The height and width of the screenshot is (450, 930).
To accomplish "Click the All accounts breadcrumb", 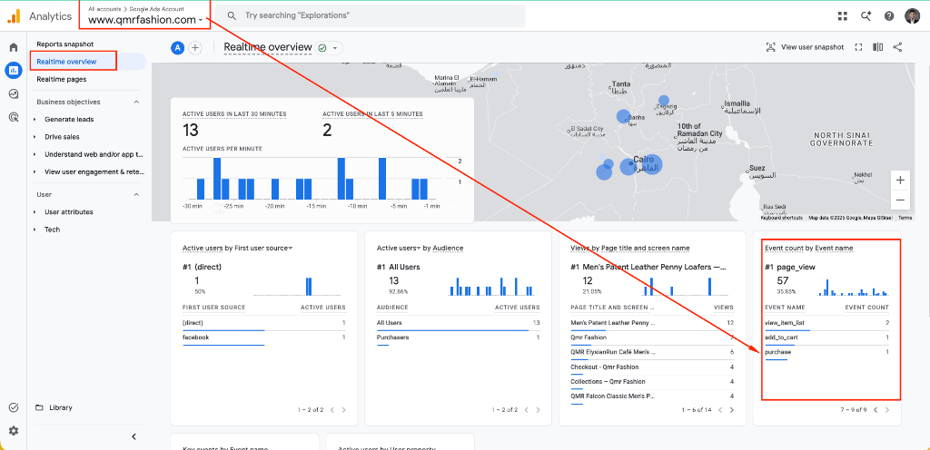I will (x=103, y=9).
